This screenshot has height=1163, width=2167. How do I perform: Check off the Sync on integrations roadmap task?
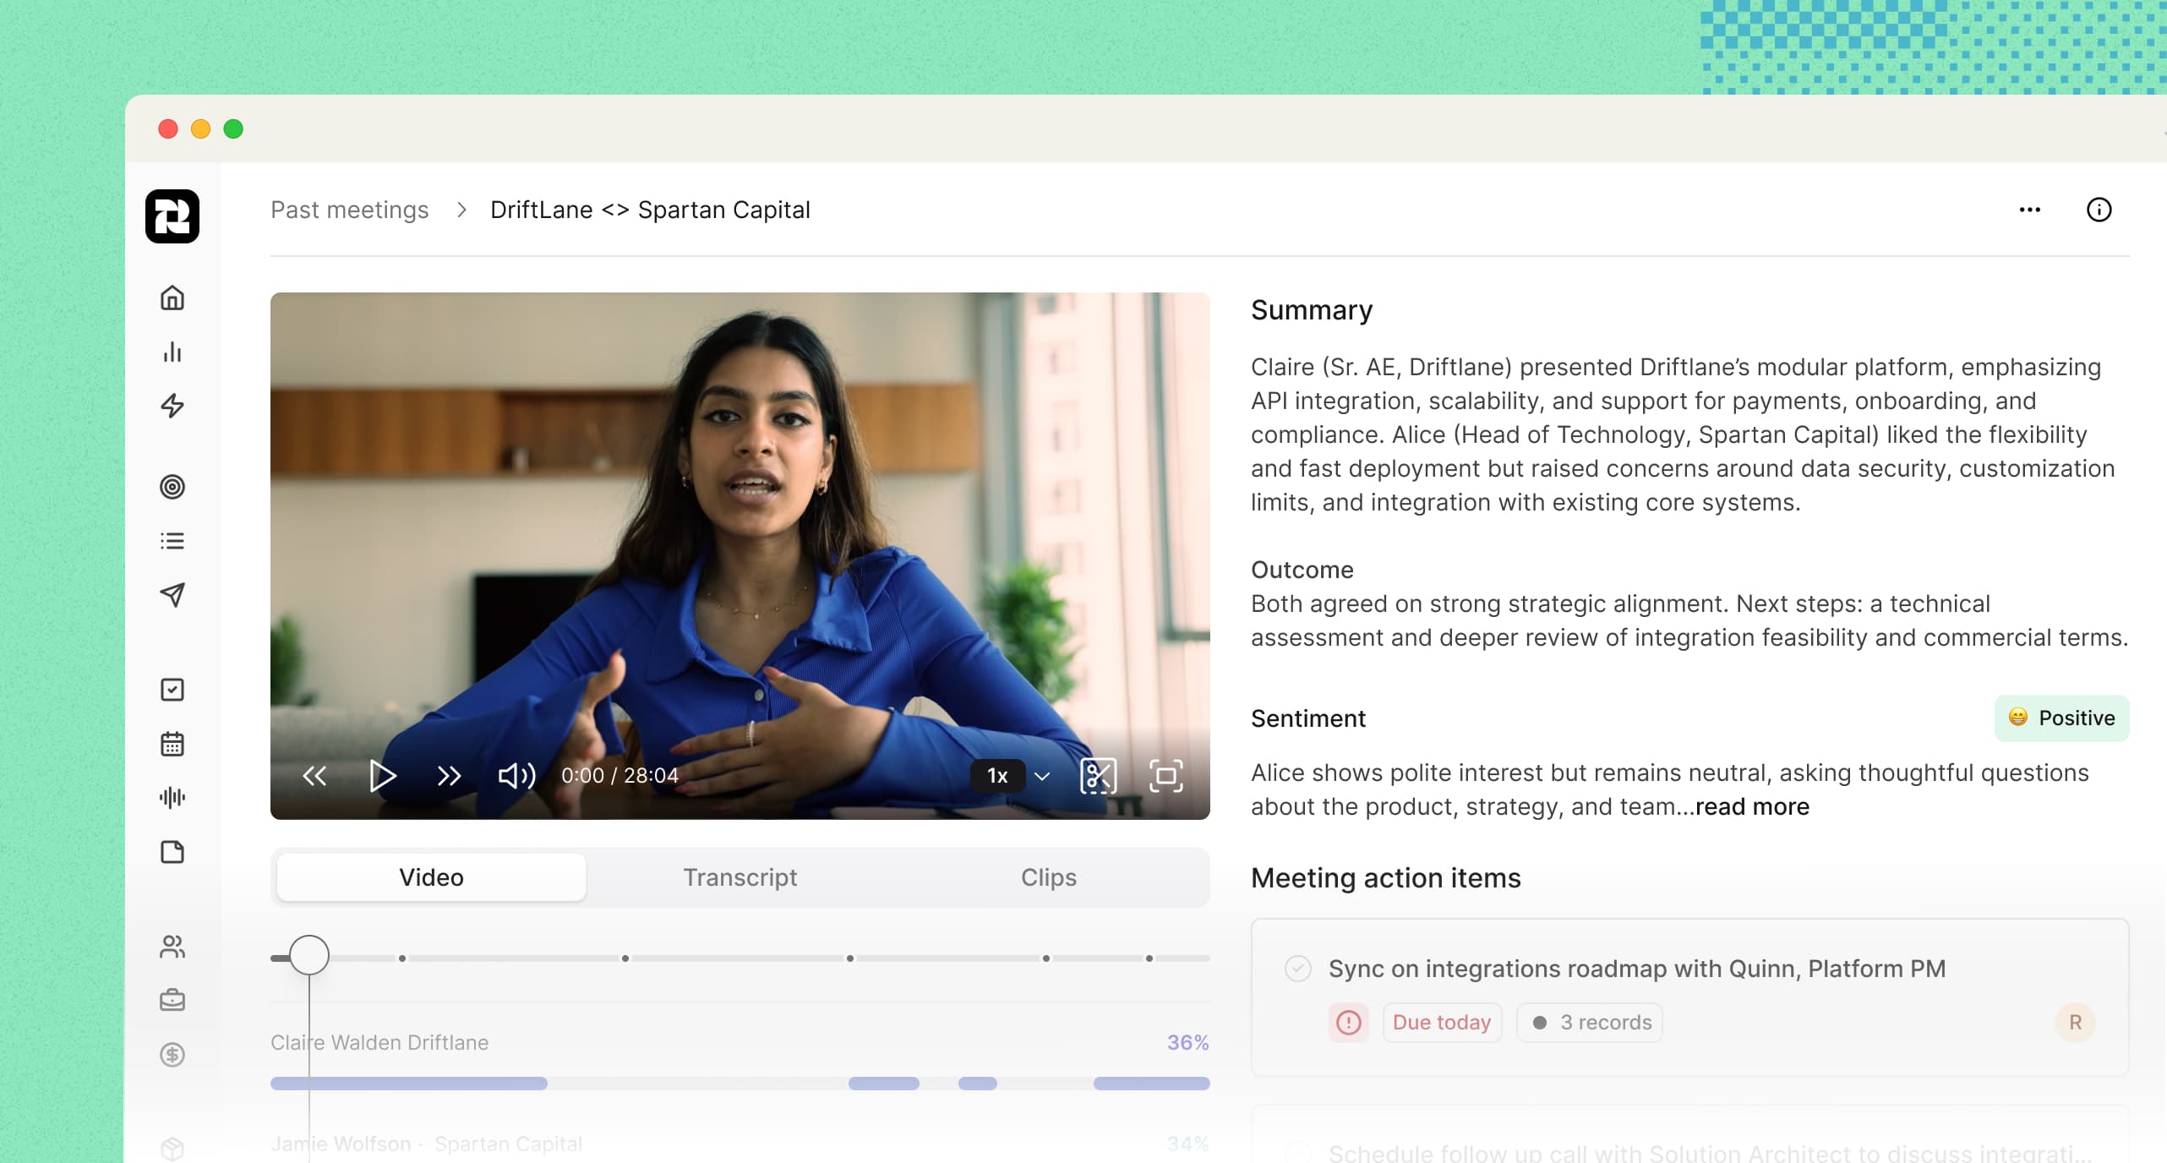point(1297,969)
